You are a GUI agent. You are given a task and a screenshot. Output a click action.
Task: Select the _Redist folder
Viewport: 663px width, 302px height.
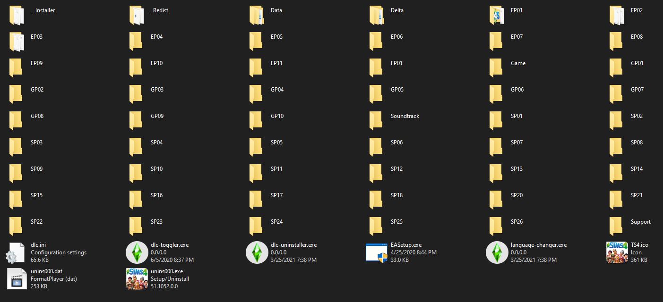[137, 16]
